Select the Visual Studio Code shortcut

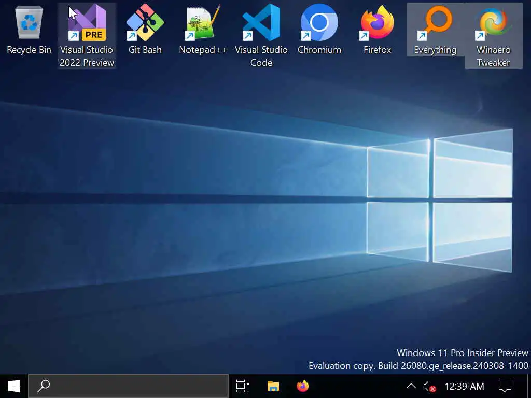(261, 36)
